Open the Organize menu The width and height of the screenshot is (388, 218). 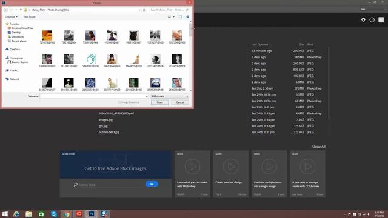pos(11,16)
